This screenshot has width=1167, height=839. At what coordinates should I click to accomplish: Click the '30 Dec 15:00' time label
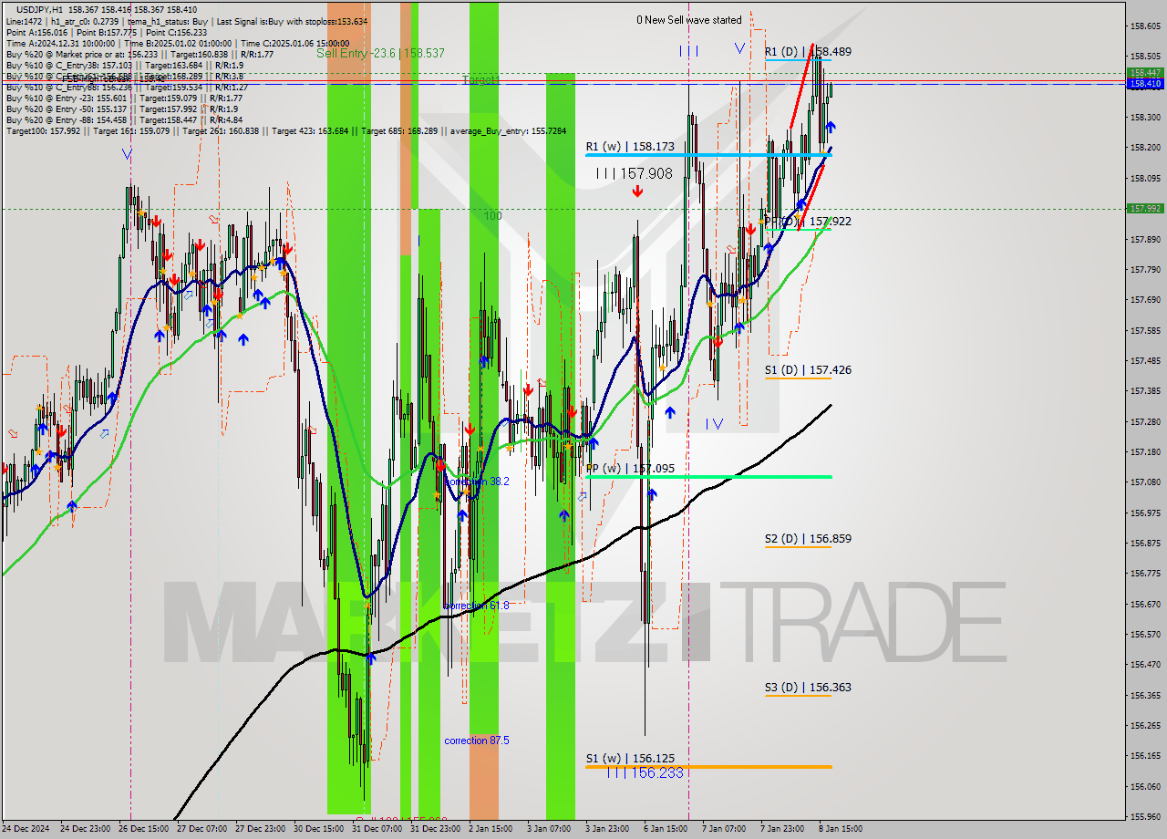point(320,829)
